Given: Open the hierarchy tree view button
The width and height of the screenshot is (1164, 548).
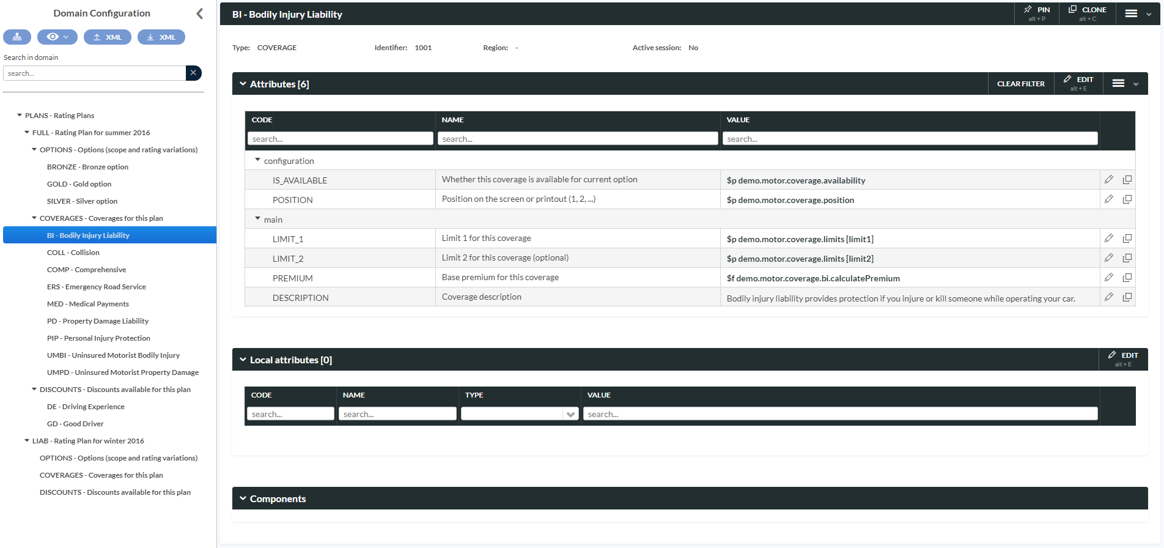Looking at the screenshot, I should (x=17, y=37).
